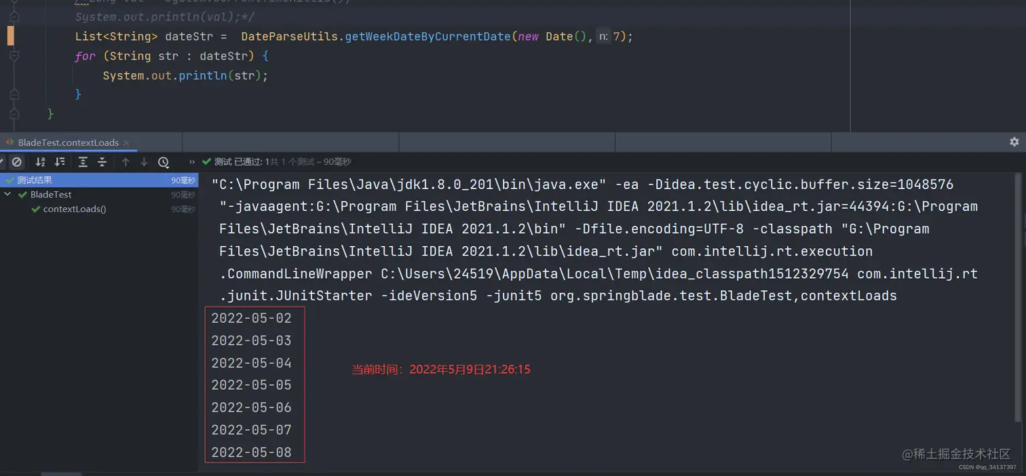Image resolution: width=1026 pixels, height=476 pixels.
Task: Toggle the show ignored tests button
Action: click(17, 162)
